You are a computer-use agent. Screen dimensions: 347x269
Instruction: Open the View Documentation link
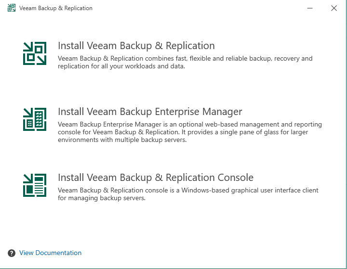click(50, 253)
